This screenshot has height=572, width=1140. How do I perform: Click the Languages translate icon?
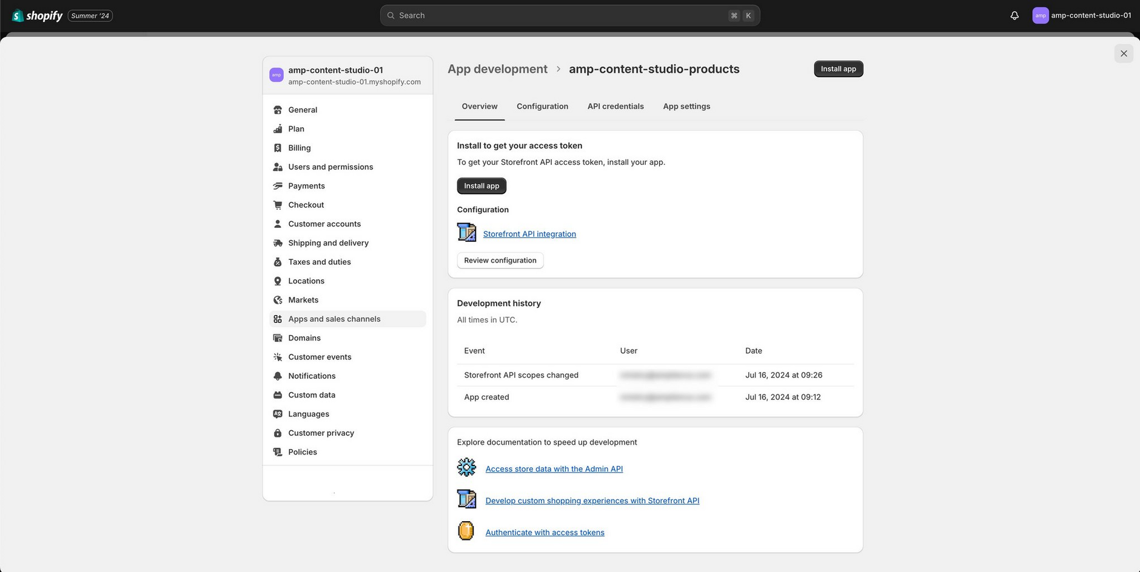click(x=278, y=414)
